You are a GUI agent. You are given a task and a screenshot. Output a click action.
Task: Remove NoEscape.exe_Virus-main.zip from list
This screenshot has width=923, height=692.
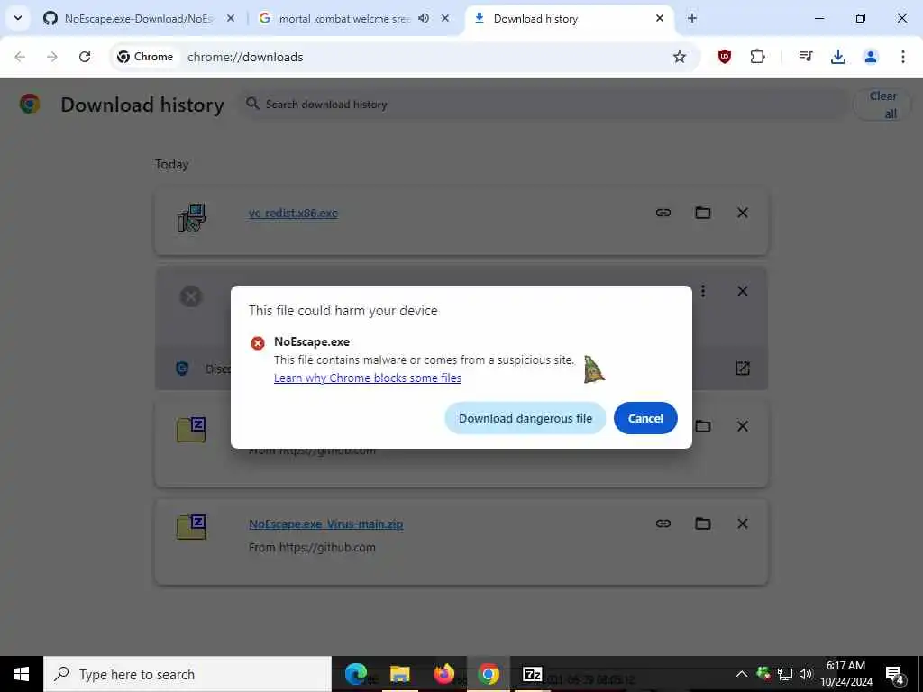pyautogui.click(x=743, y=524)
